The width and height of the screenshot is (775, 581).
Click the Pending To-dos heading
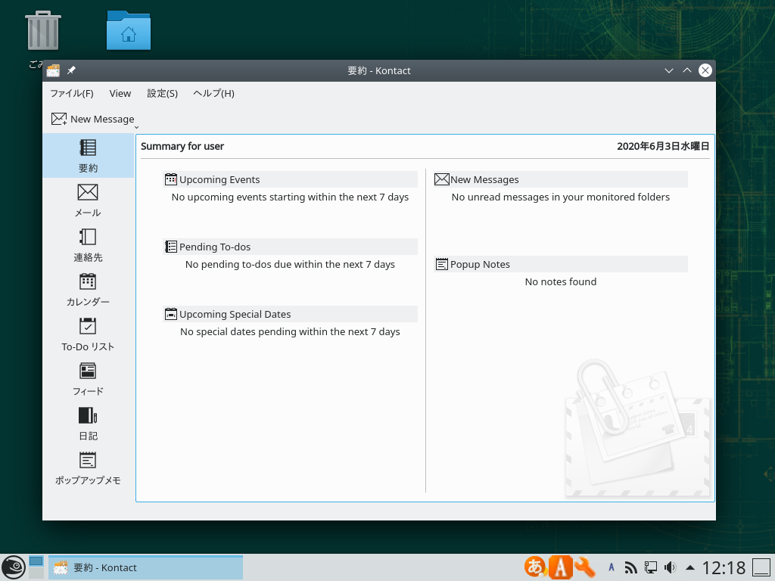pyautogui.click(x=215, y=247)
